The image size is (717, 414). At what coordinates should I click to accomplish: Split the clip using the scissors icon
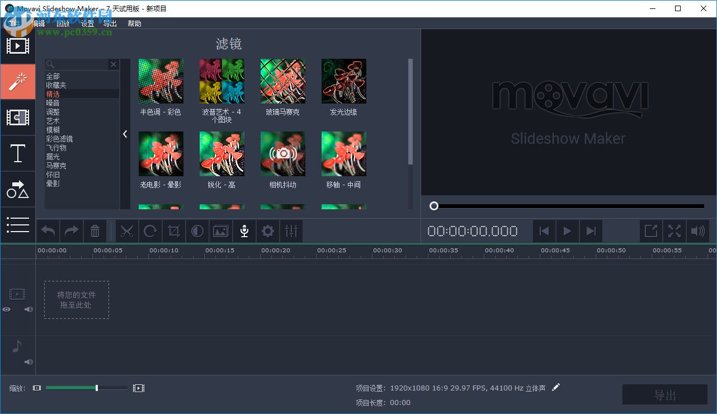point(127,230)
